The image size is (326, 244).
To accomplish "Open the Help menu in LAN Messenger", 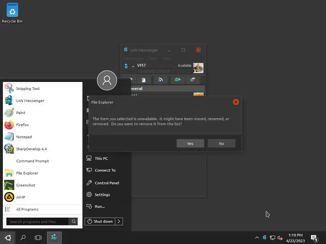I will tap(167, 58).
